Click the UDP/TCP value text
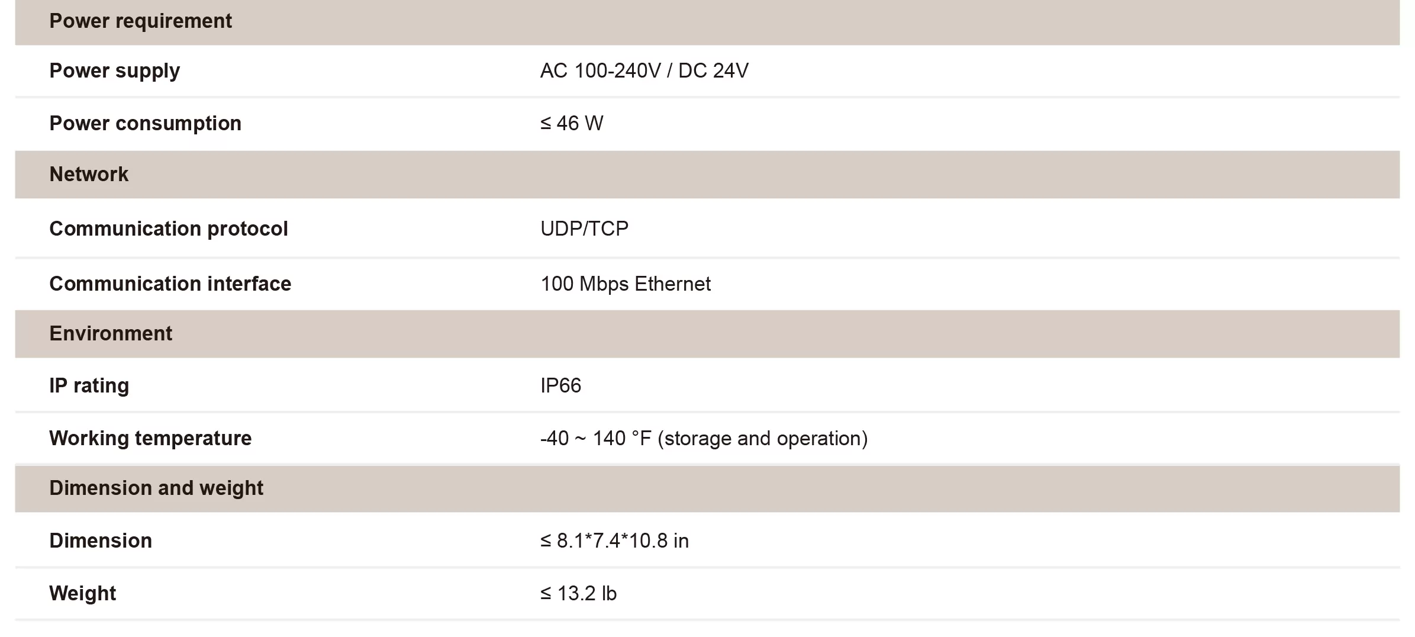 coord(584,229)
